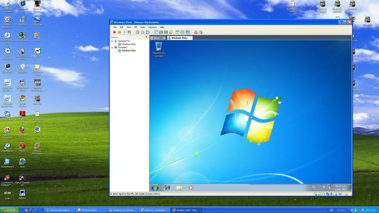Select the Console view toolbar icon
379x213 pixels.
pyautogui.click(x=188, y=32)
